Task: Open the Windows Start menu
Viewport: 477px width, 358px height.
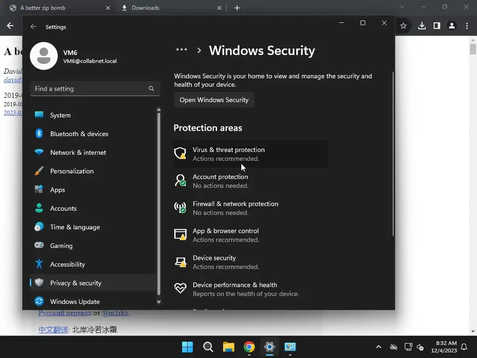Action: pyautogui.click(x=187, y=347)
